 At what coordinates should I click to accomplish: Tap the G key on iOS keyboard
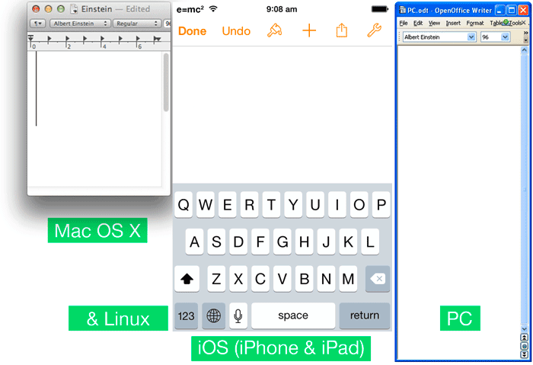282,242
